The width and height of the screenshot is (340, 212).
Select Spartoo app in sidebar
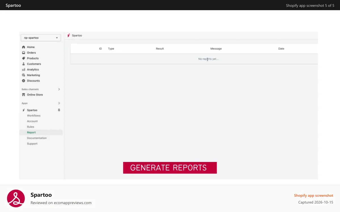tap(32, 110)
